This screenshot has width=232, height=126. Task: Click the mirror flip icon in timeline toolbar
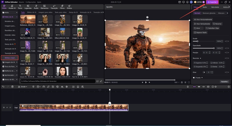pos(62,87)
